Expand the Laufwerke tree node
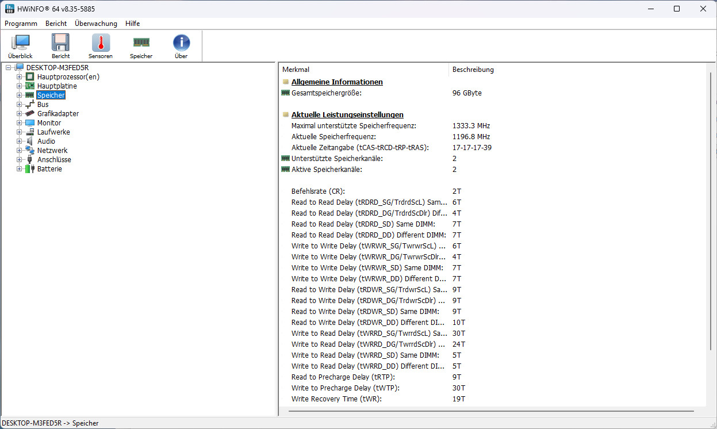Viewport: 717px width, 429px height. (20, 132)
